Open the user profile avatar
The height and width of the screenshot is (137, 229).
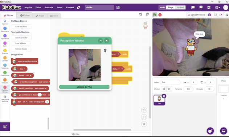pos(226,8)
